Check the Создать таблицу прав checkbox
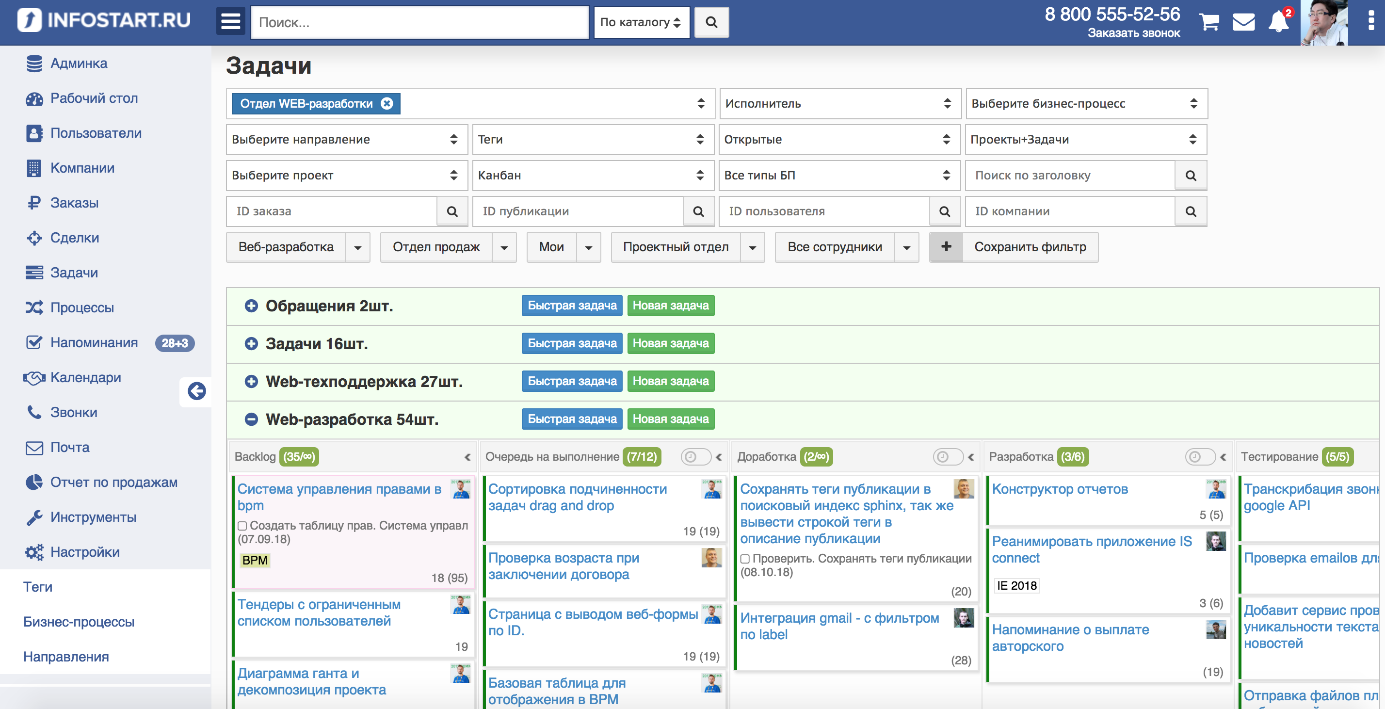This screenshot has width=1385, height=709. click(242, 526)
